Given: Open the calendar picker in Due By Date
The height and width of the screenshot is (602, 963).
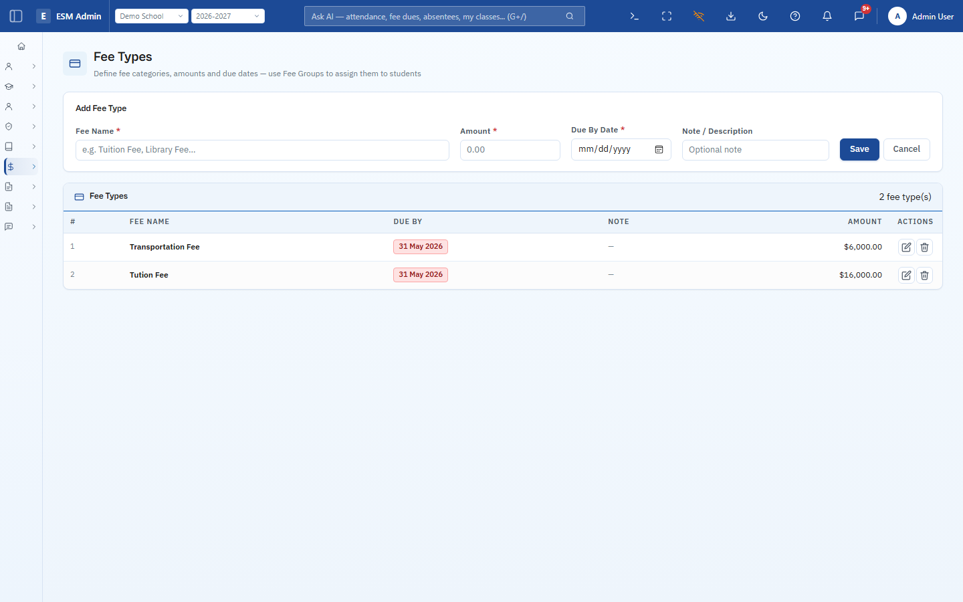Looking at the screenshot, I should tap(659, 150).
